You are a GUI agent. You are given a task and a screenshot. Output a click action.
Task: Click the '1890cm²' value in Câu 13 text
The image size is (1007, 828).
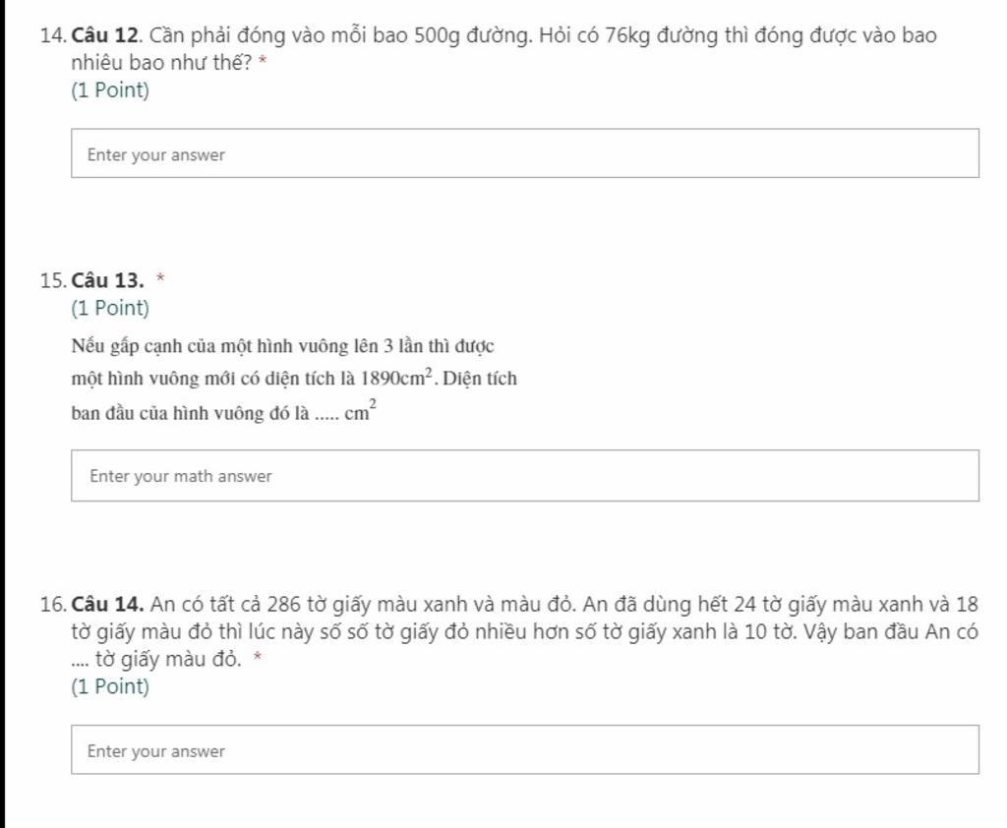(397, 377)
